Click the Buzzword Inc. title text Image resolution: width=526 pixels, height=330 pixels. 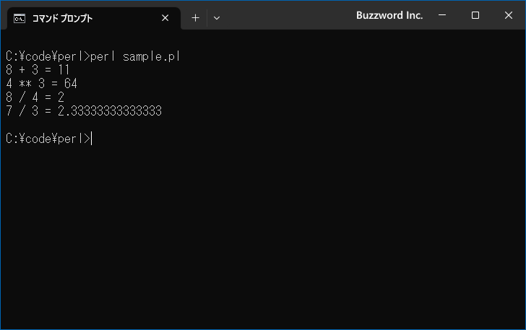[x=389, y=15]
